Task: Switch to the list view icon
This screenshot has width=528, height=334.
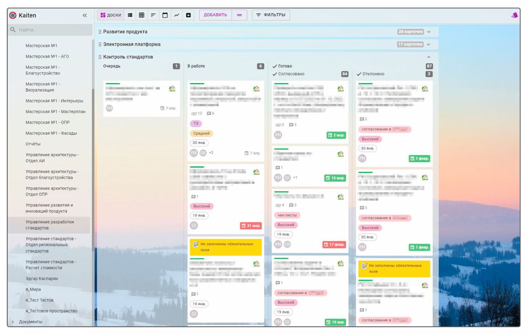Action: pyautogui.click(x=130, y=15)
